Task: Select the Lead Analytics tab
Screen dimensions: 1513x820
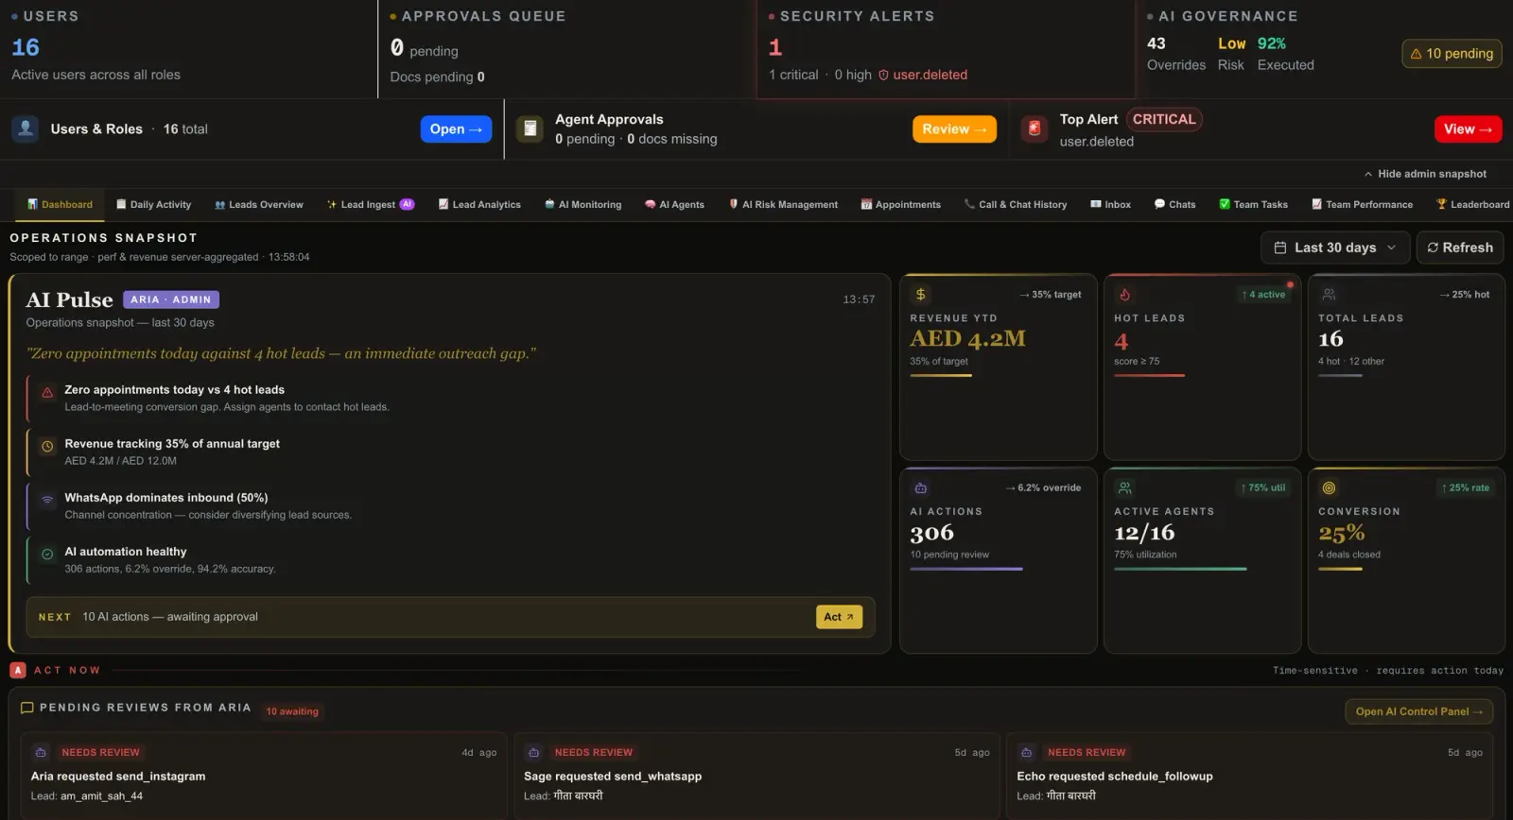Action: click(x=479, y=204)
